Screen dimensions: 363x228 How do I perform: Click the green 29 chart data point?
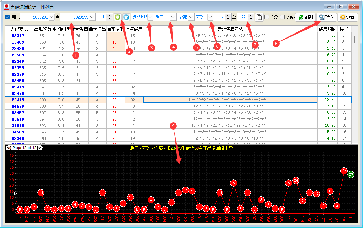pos(351,174)
